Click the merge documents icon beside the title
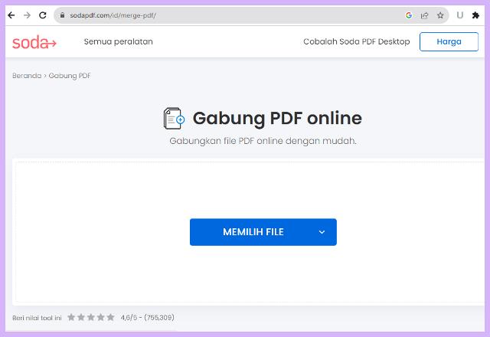 point(174,119)
